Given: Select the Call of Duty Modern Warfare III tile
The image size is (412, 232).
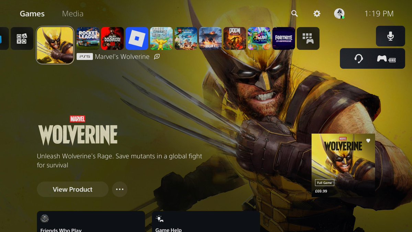Looking at the screenshot, I should 113,38.
